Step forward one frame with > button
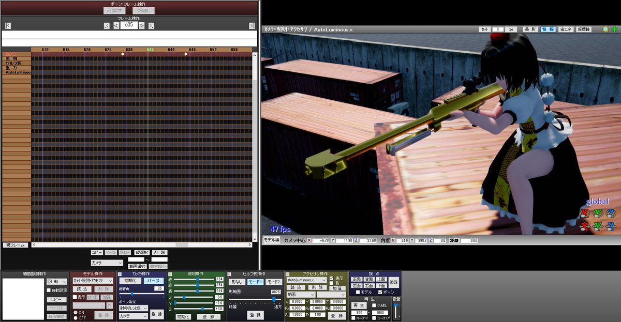621x322 pixels. point(142,25)
